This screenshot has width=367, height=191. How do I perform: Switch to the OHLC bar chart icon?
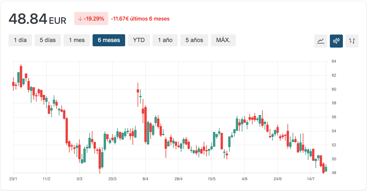[x=352, y=41]
